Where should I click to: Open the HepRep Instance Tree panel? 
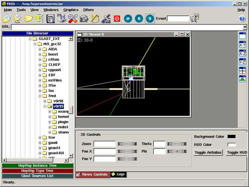pos(37,166)
